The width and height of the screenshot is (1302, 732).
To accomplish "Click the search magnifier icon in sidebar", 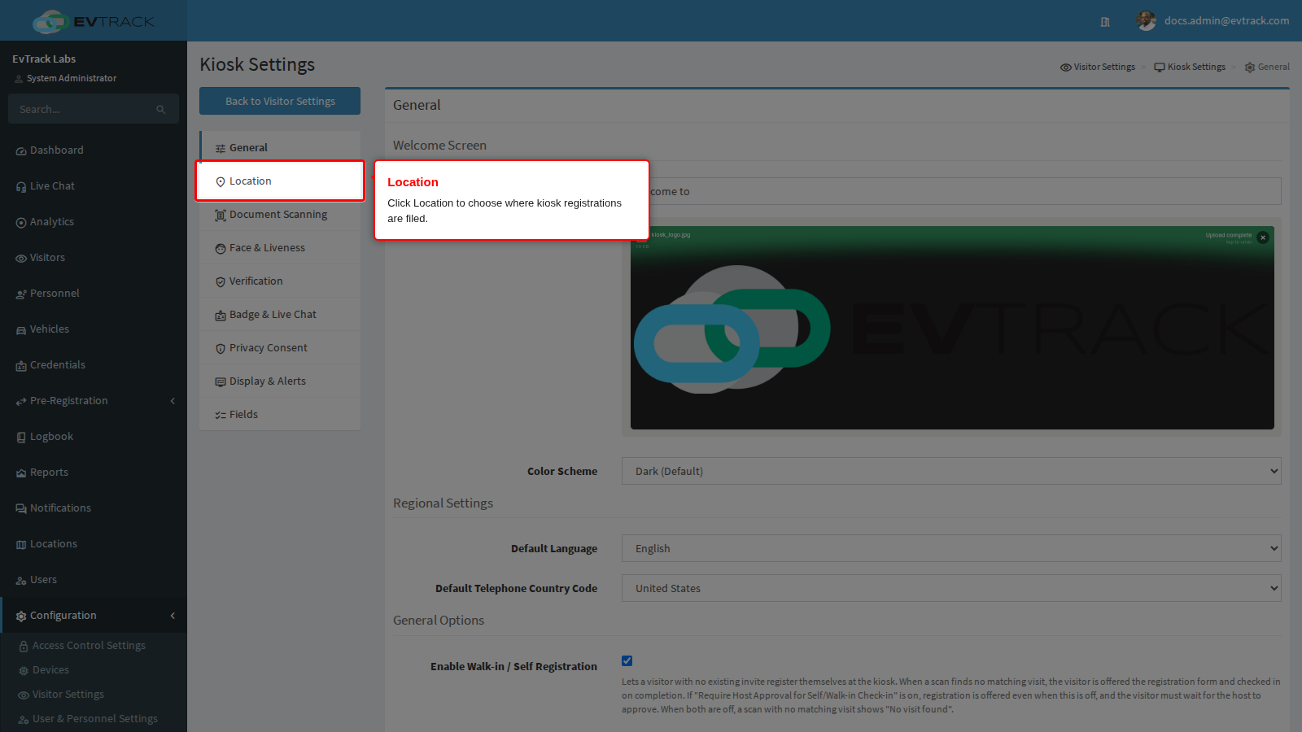I will [161, 110].
